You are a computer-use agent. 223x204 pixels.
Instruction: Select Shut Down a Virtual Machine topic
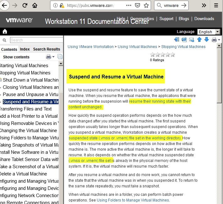coord(31,80)
